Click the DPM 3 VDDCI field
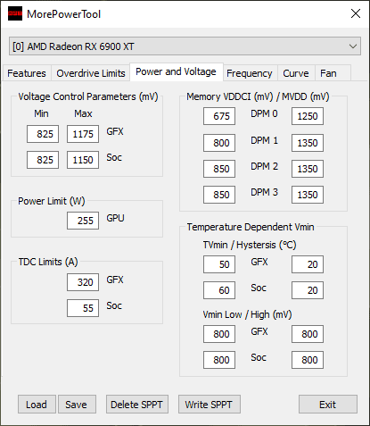 (x=219, y=195)
